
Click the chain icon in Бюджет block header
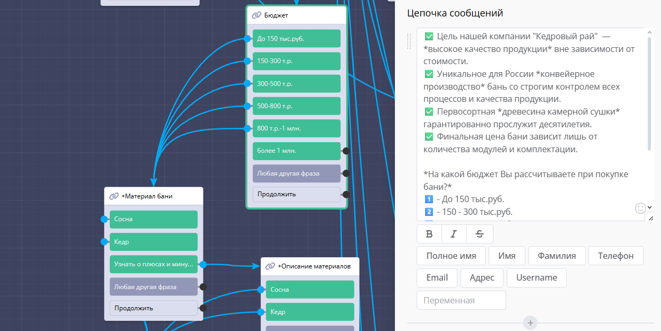click(x=257, y=15)
